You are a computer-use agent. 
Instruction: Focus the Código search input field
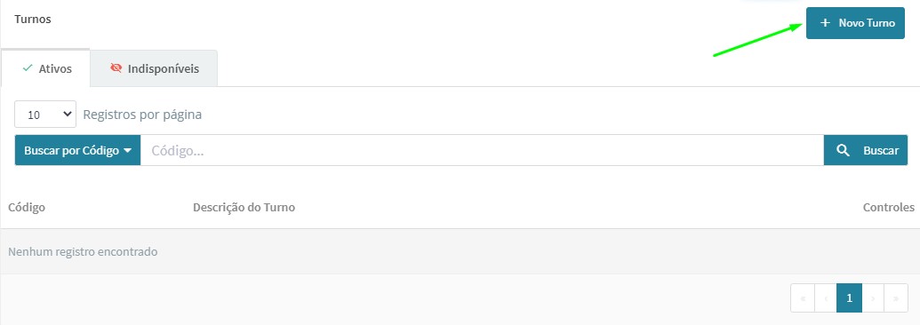483,150
